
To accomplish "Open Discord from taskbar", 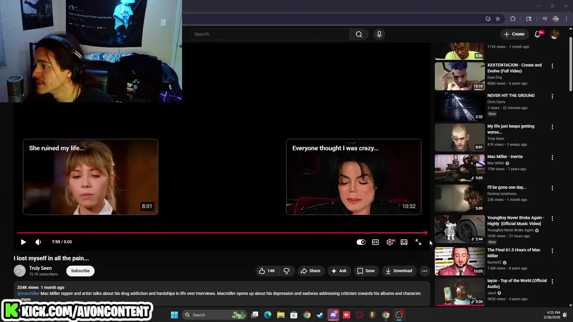I will click(x=333, y=315).
